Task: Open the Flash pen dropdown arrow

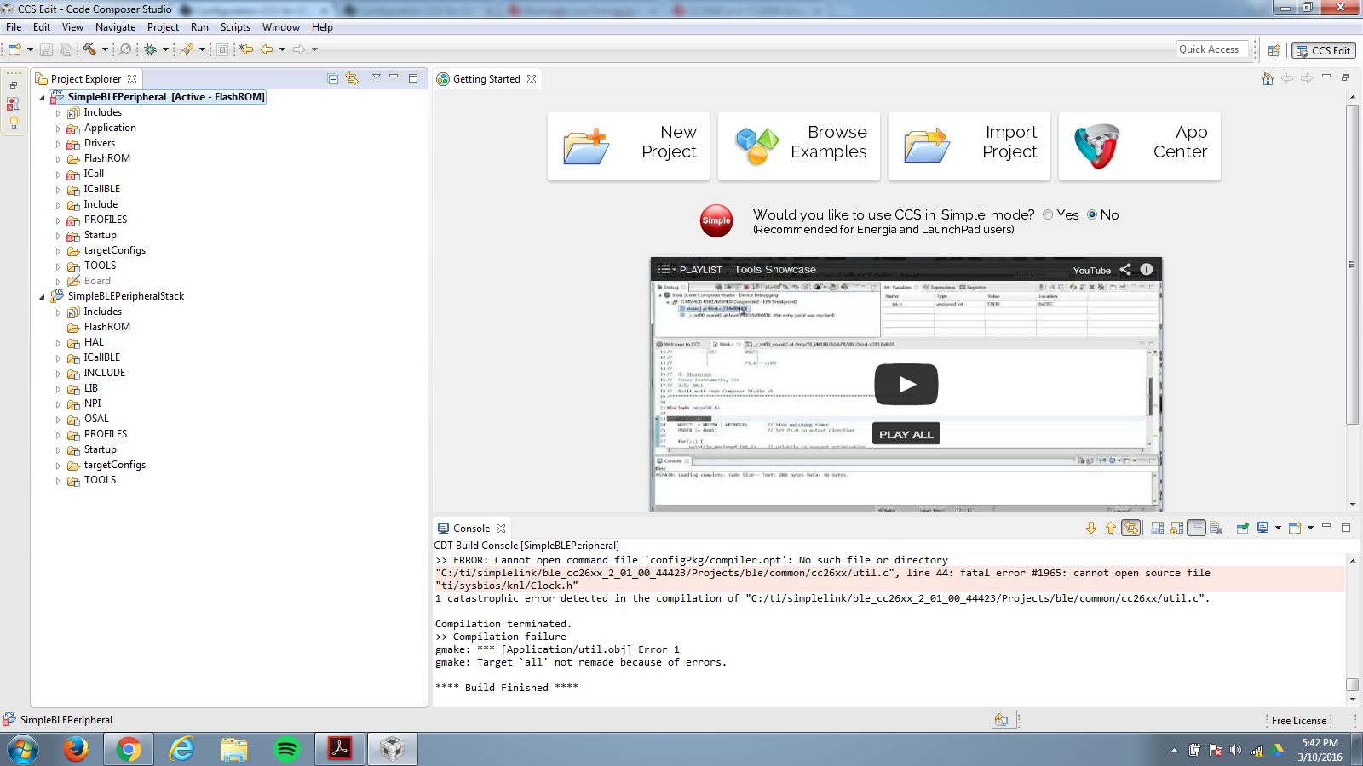Action: point(202,49)
